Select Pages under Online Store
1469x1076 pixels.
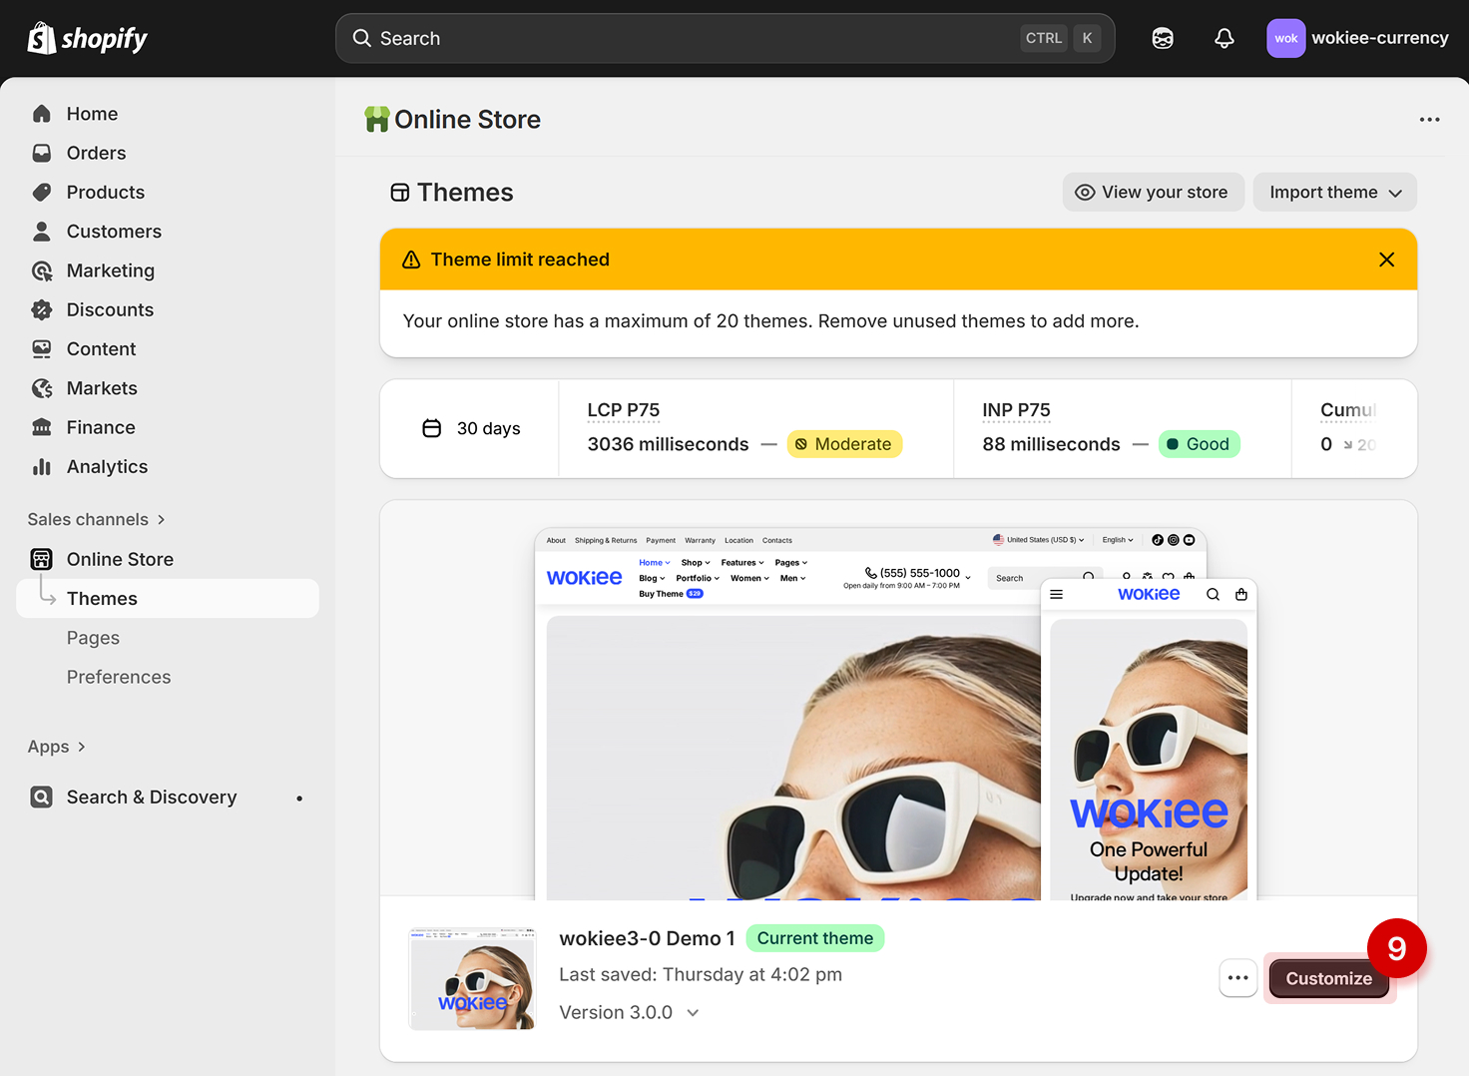click(x=93, y=638)
